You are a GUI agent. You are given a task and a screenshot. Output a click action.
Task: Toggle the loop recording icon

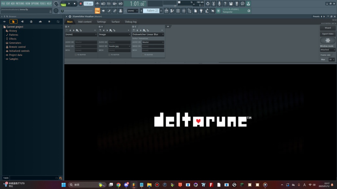[120, 4]
